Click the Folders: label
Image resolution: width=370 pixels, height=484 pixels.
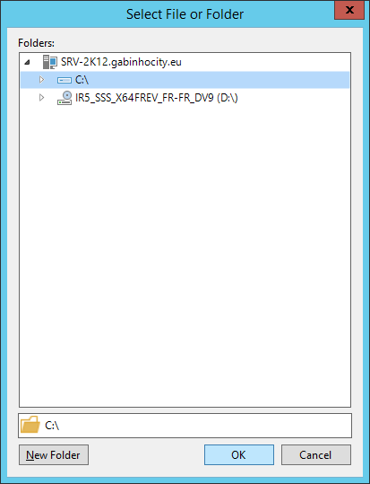coord(37,43)
